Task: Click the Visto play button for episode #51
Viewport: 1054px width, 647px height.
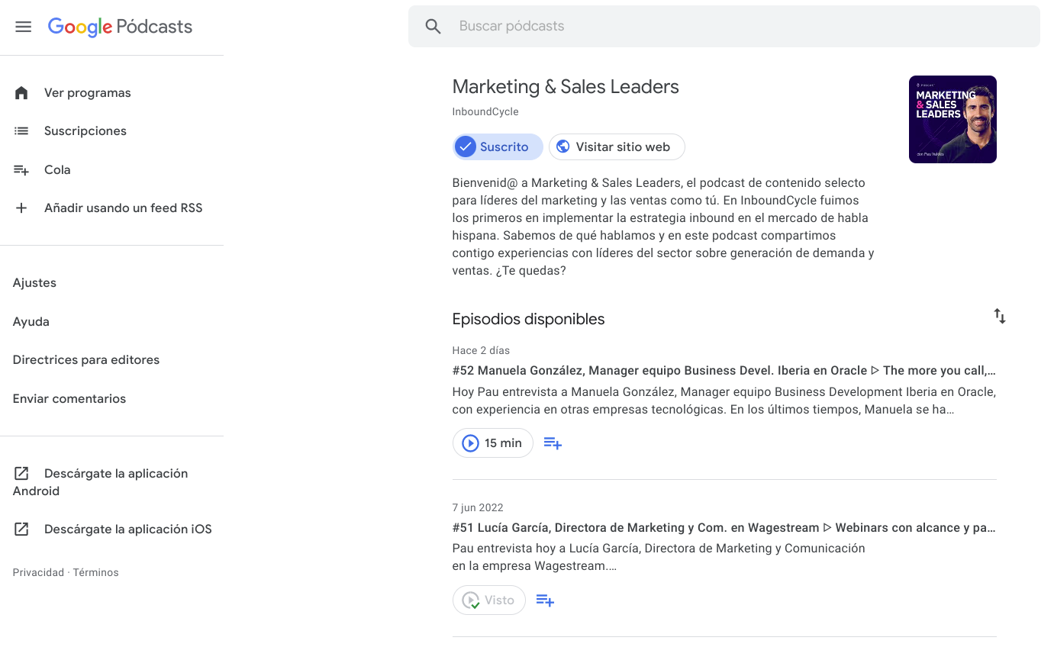Action: (x=489, y=600)
